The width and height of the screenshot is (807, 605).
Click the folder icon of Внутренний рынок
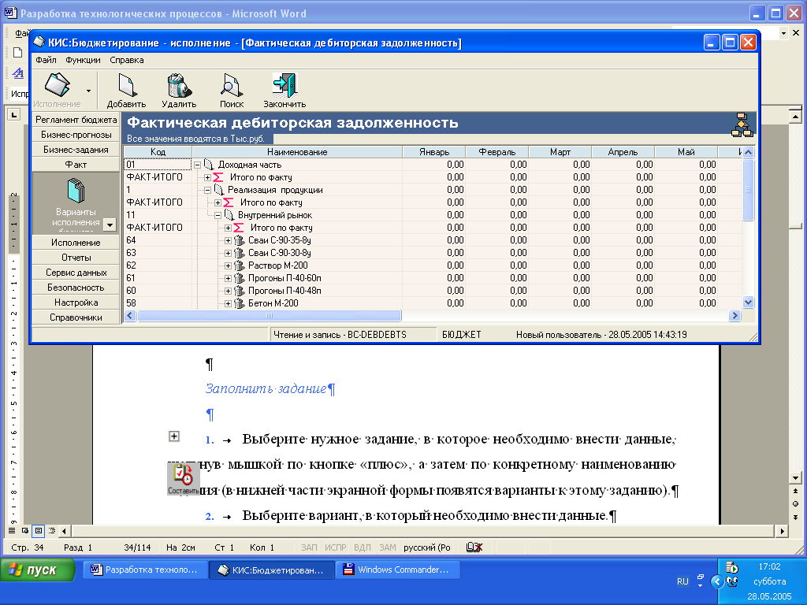(x=229, y=215)
